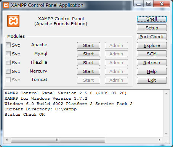
Task: Start the FileZilla module
Action: click(x=88, y=63)
